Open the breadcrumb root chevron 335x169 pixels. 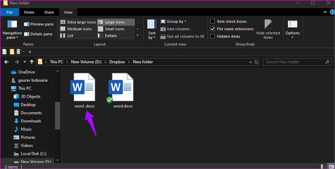click(x=46, y=62)
